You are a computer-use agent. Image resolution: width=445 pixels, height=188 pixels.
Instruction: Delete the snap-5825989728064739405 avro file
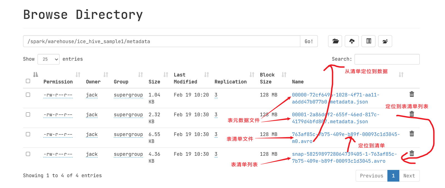[412, 153]
